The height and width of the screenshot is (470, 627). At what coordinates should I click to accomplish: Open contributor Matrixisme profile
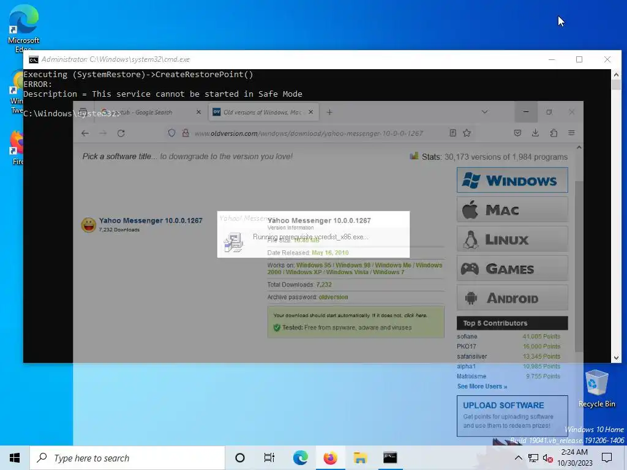[x=471, y=376]
